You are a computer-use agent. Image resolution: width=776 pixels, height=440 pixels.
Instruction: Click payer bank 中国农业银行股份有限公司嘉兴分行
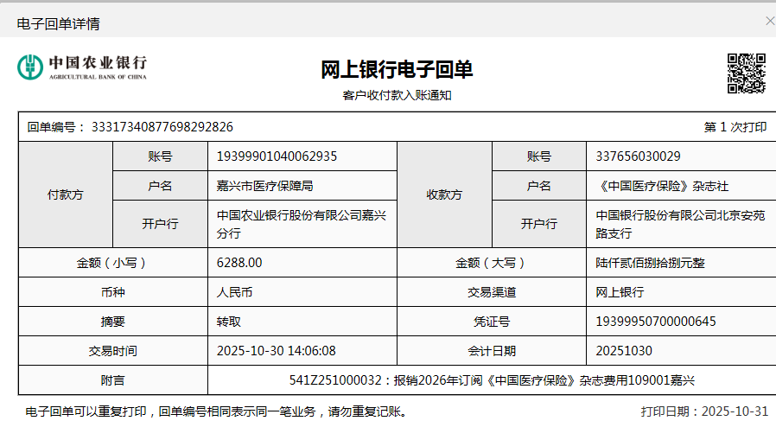300,224
